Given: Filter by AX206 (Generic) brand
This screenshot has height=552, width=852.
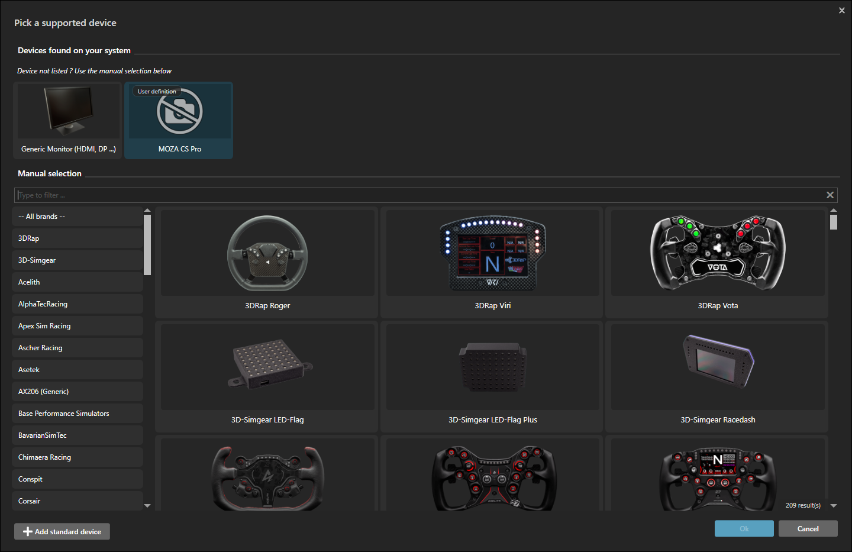Looking at the screenshot, I should (x=78, y=392).
